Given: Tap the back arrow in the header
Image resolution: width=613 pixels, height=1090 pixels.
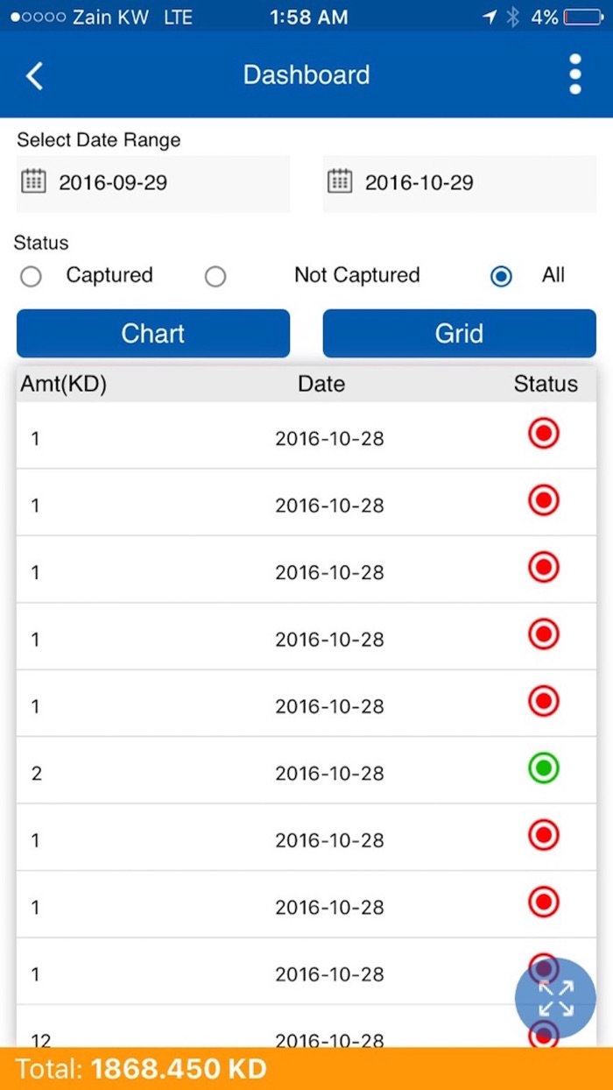Looking at the screenshot, I should (34, 75).
